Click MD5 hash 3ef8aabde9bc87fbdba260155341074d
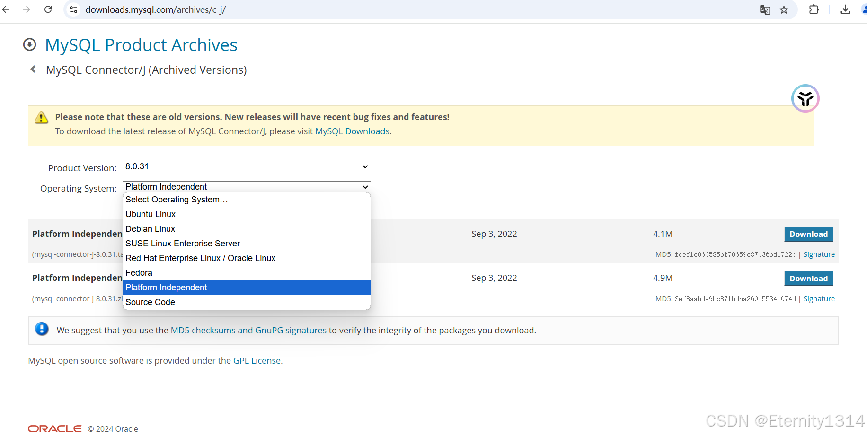867x436 pixels. tap(735, 299)
